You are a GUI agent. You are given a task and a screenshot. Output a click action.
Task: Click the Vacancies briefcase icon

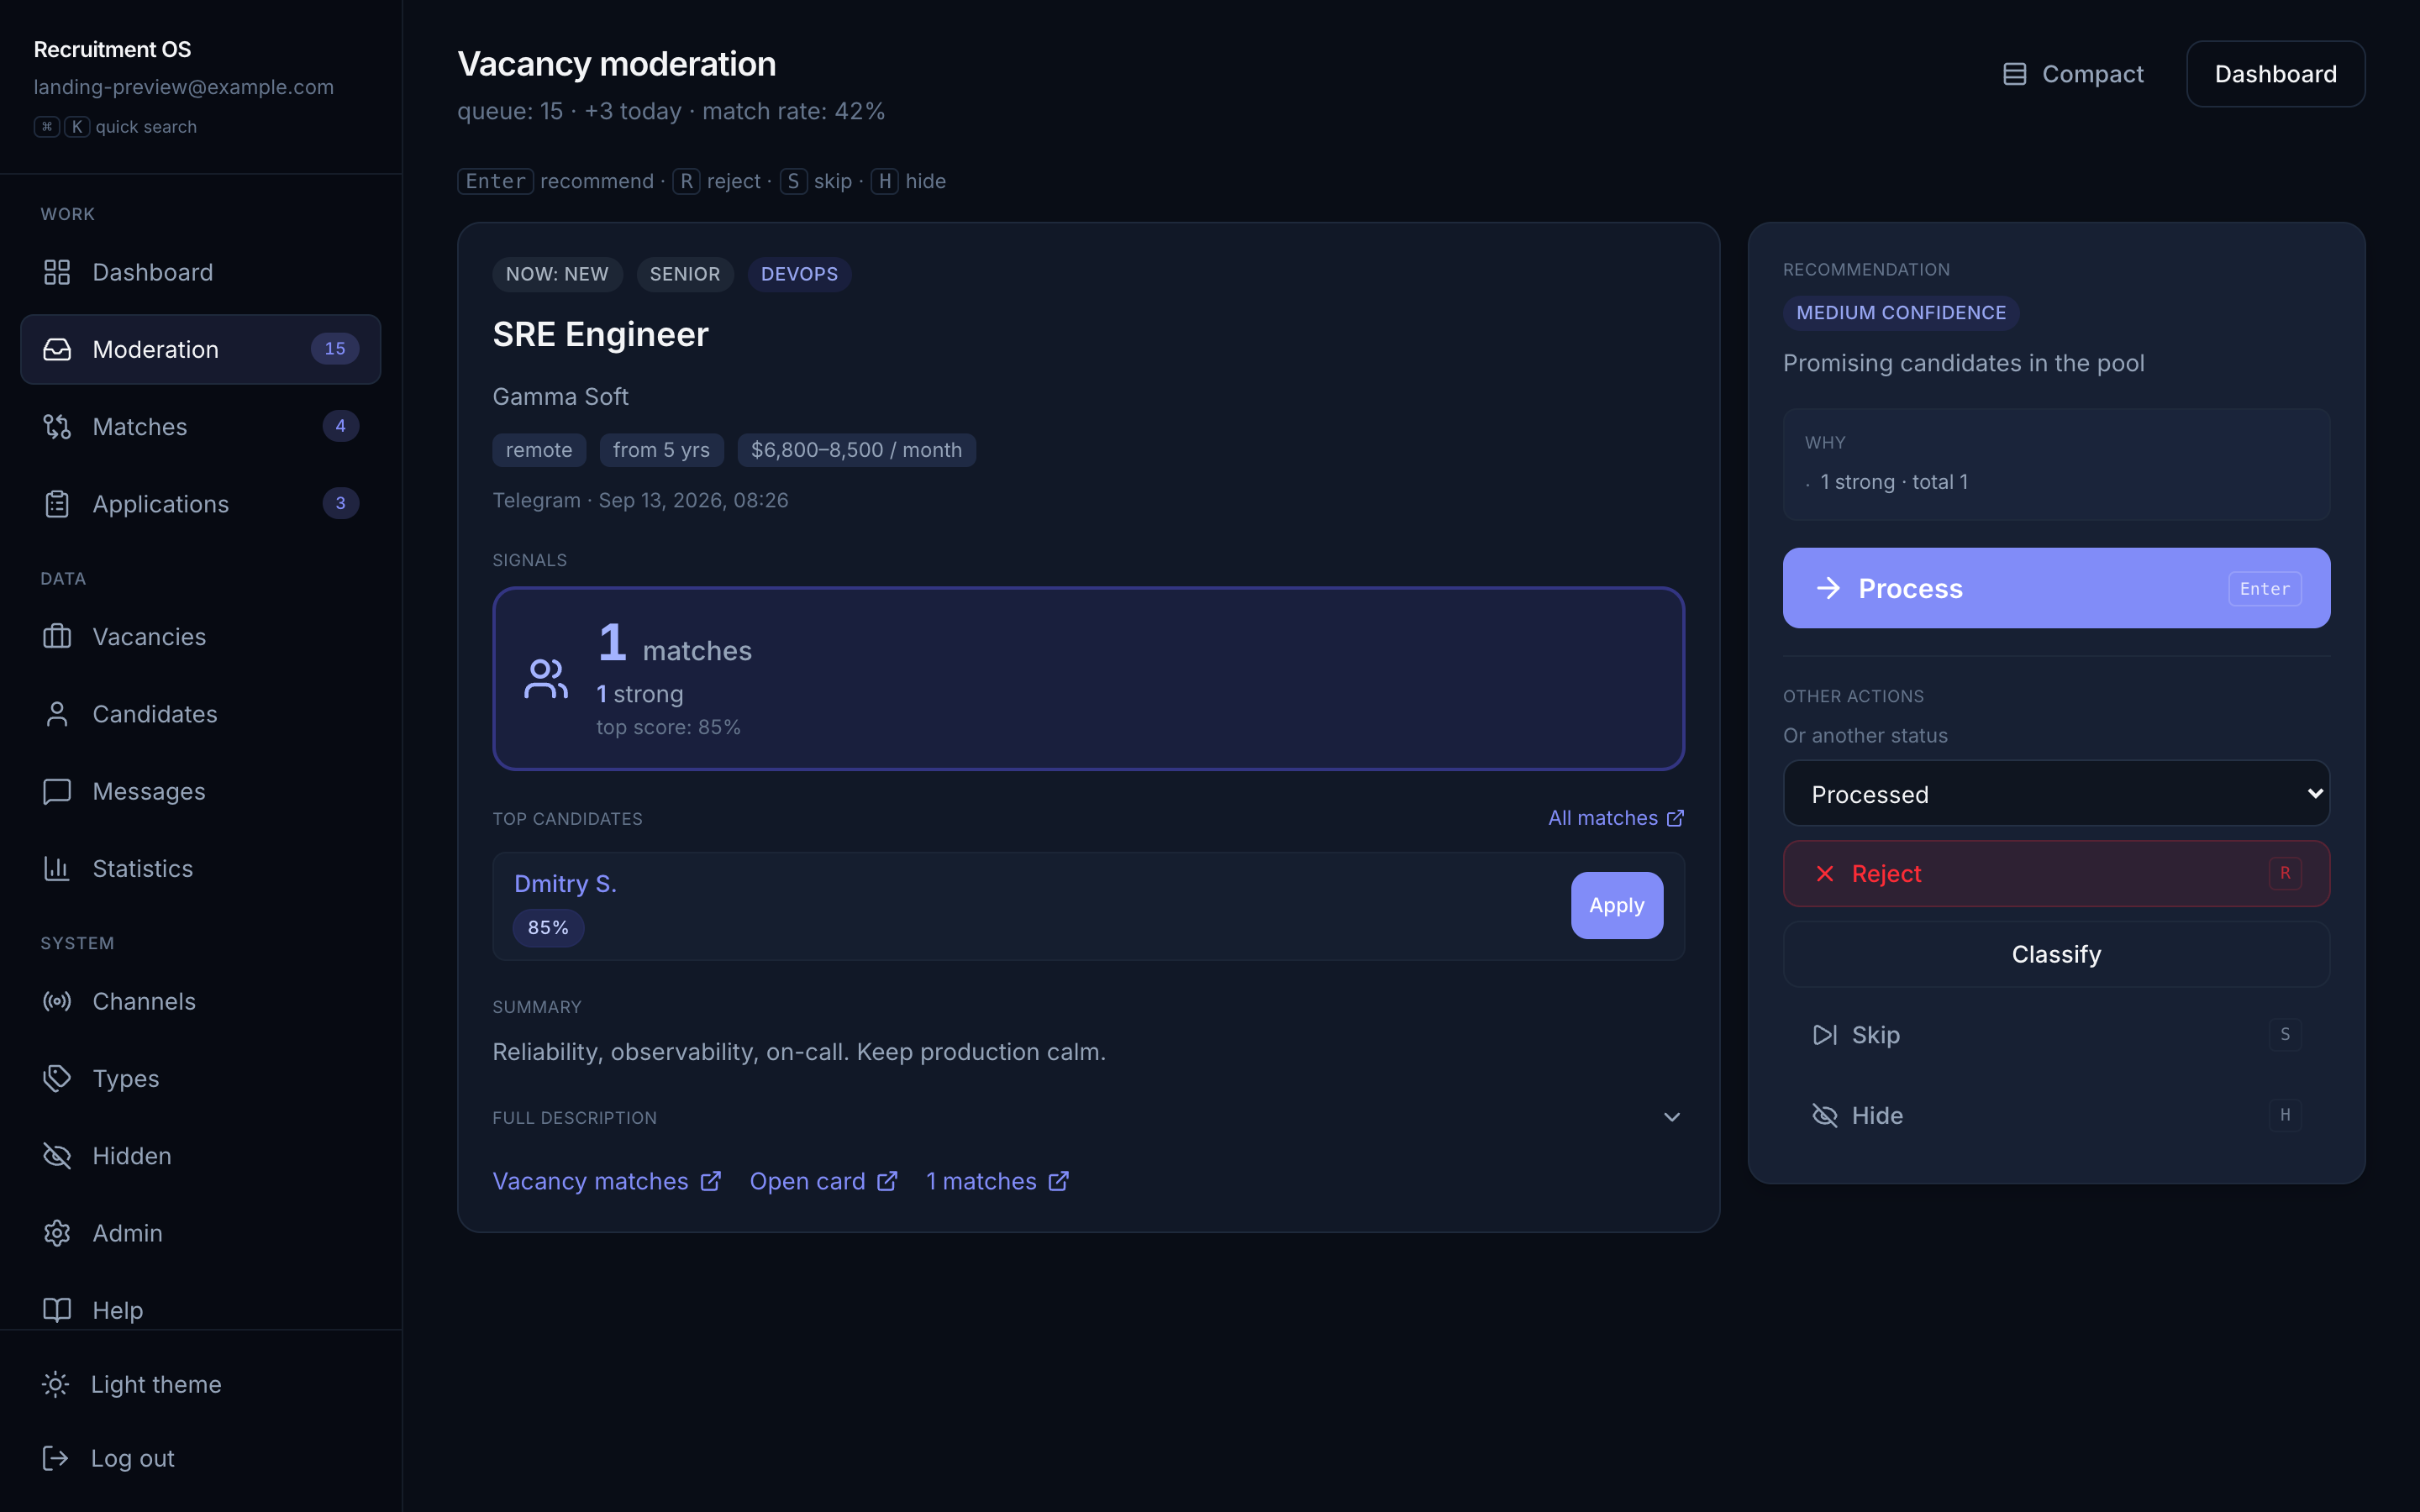[57, 637]
